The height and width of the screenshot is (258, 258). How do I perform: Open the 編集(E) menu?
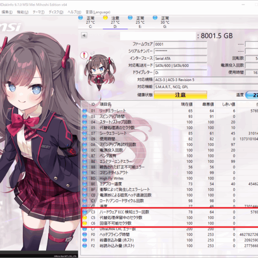point(7,12)
